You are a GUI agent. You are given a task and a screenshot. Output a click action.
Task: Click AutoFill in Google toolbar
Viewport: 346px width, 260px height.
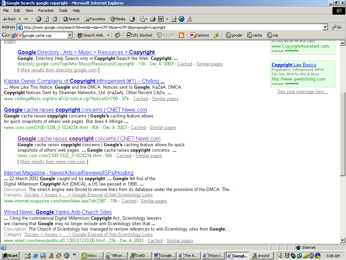pyautogui.click(x=166, y=35)
